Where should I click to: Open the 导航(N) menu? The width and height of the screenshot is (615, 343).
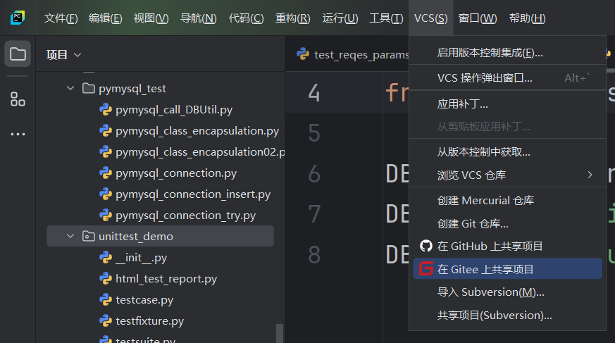(x=198, y=18)
